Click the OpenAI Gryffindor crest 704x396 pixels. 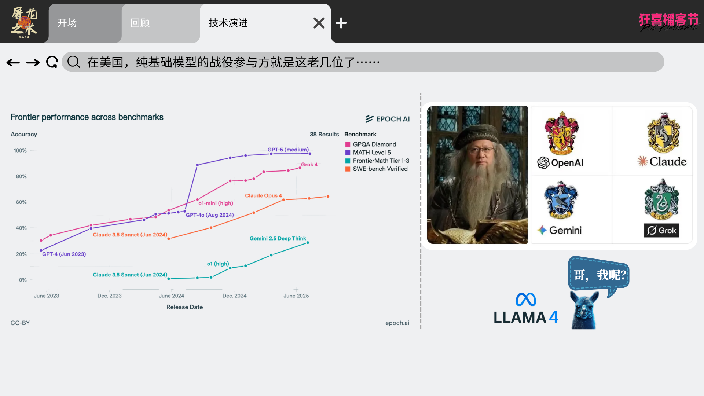[561, 133]
